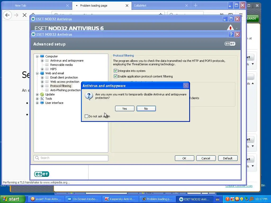Expand Email client protection node
Screen dimensions: 271x203
(x=42, y=77)
